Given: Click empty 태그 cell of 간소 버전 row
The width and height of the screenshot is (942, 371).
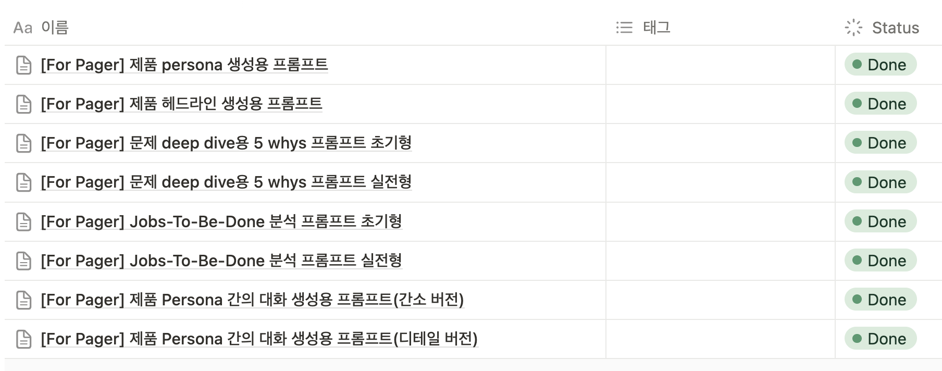Looking at the screenshot, I should click(x=721, y=300).
